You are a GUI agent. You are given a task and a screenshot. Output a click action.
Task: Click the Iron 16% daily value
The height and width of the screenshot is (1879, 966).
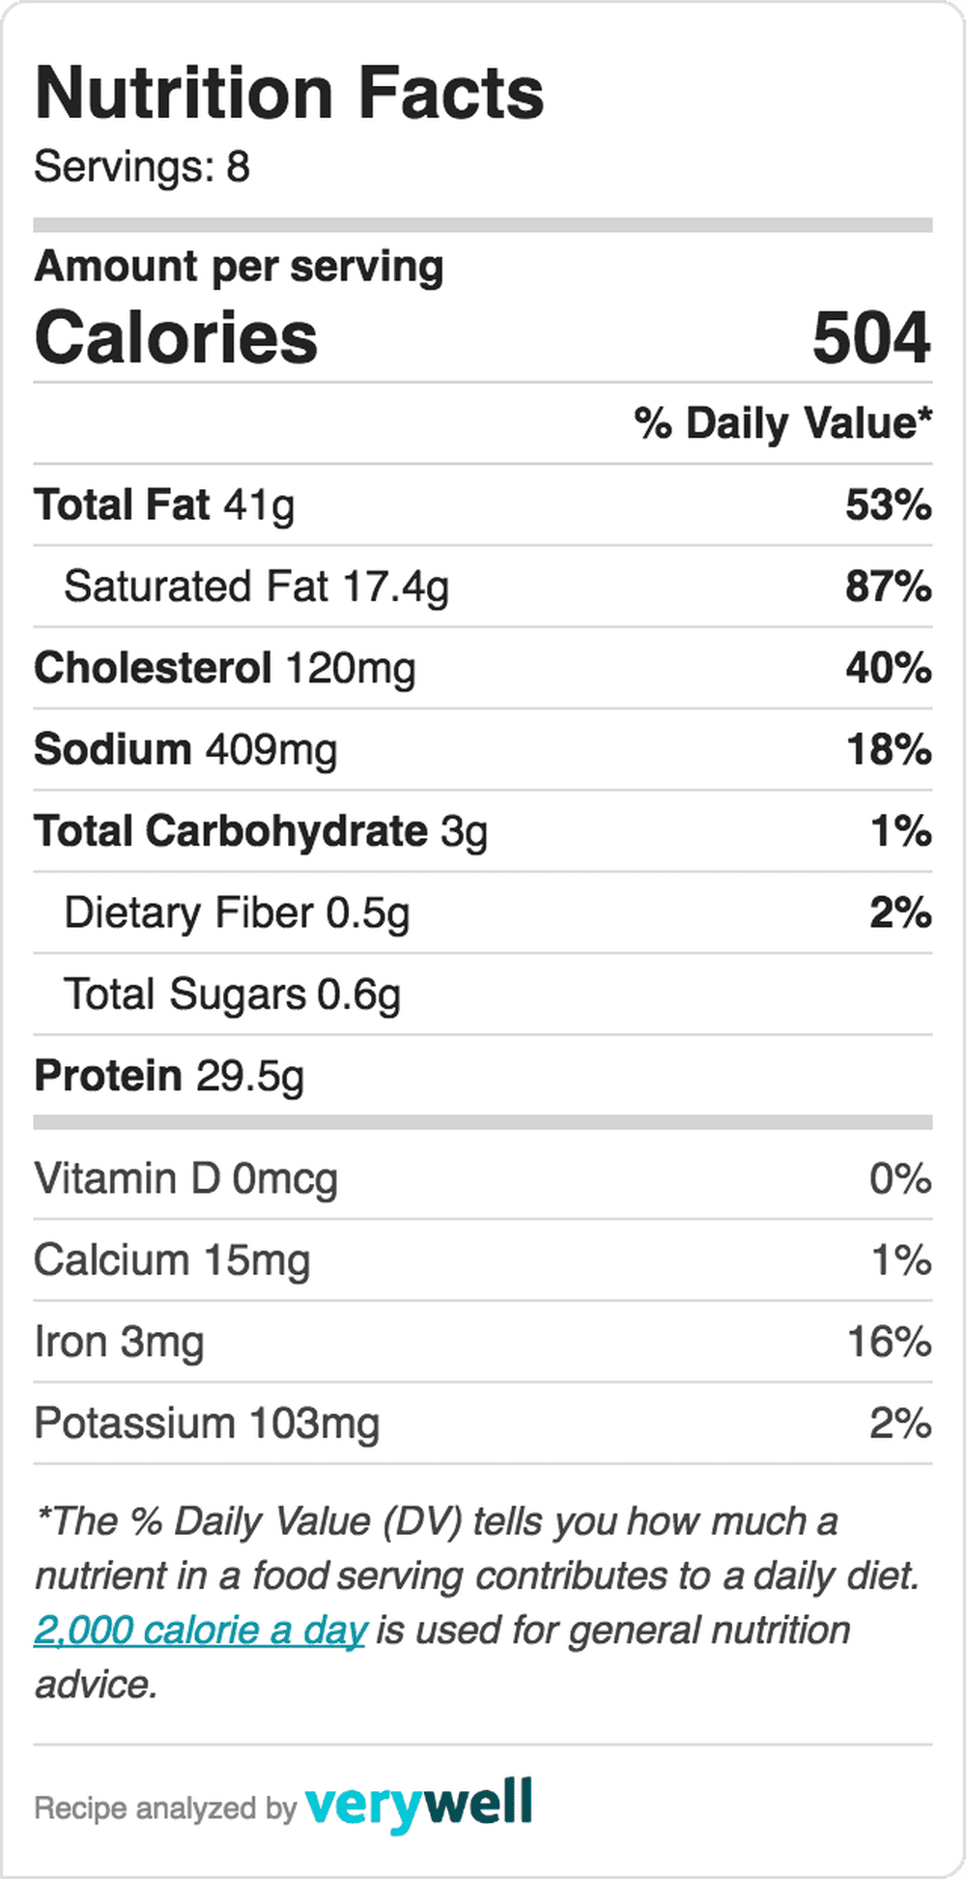point(889,1342)
